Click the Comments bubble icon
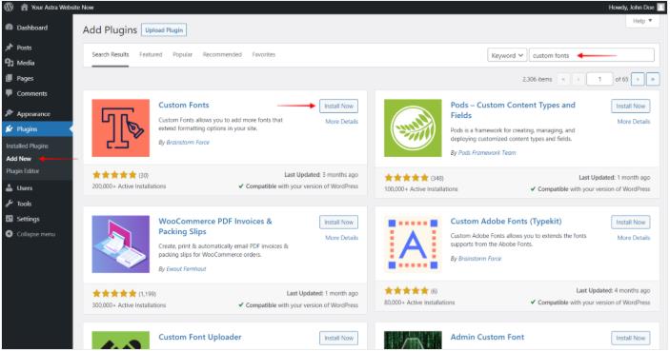 pos(9,93)
